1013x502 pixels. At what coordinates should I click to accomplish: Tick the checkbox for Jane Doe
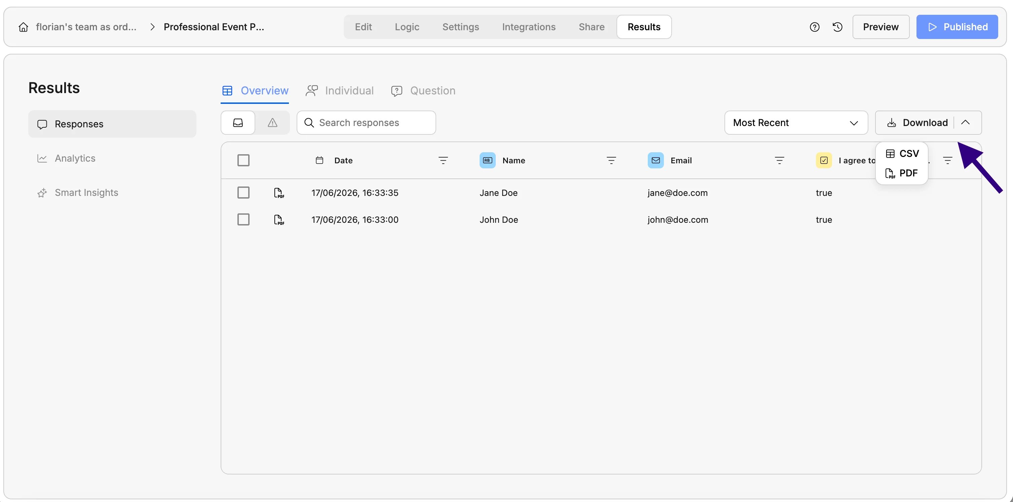tap(243, 193)
